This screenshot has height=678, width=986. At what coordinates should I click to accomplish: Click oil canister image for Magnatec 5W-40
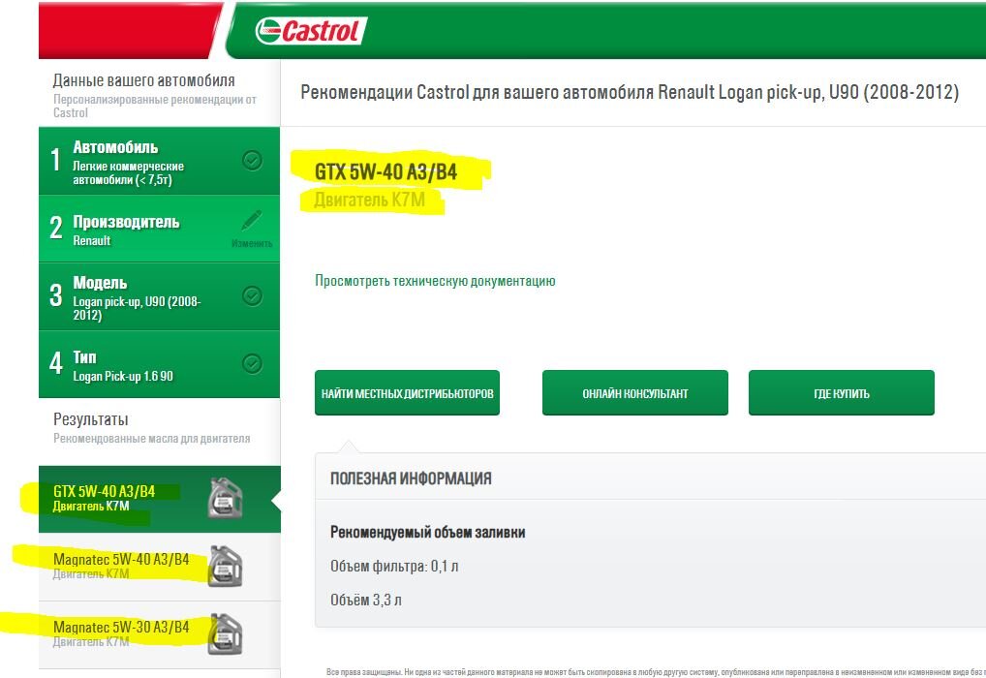[225, 566]
